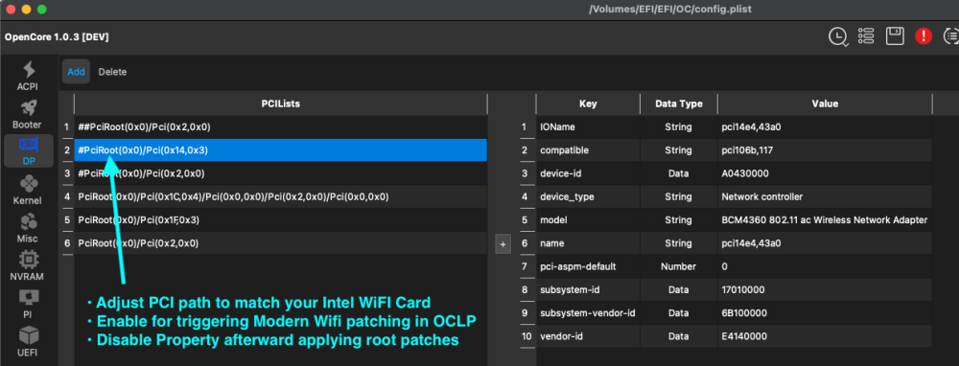Click the device-id key cell
The height and width of the screenshot is (366, 959).
[588, 173]
